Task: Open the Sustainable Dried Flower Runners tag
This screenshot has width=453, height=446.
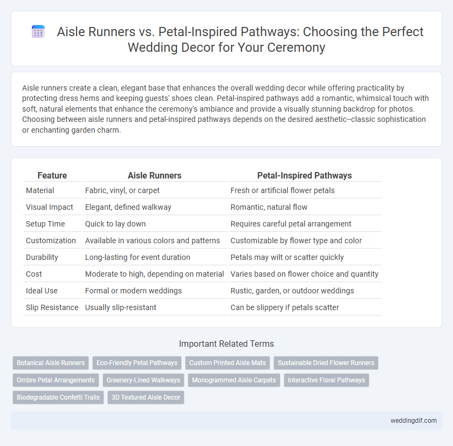Action: point(326,363)
